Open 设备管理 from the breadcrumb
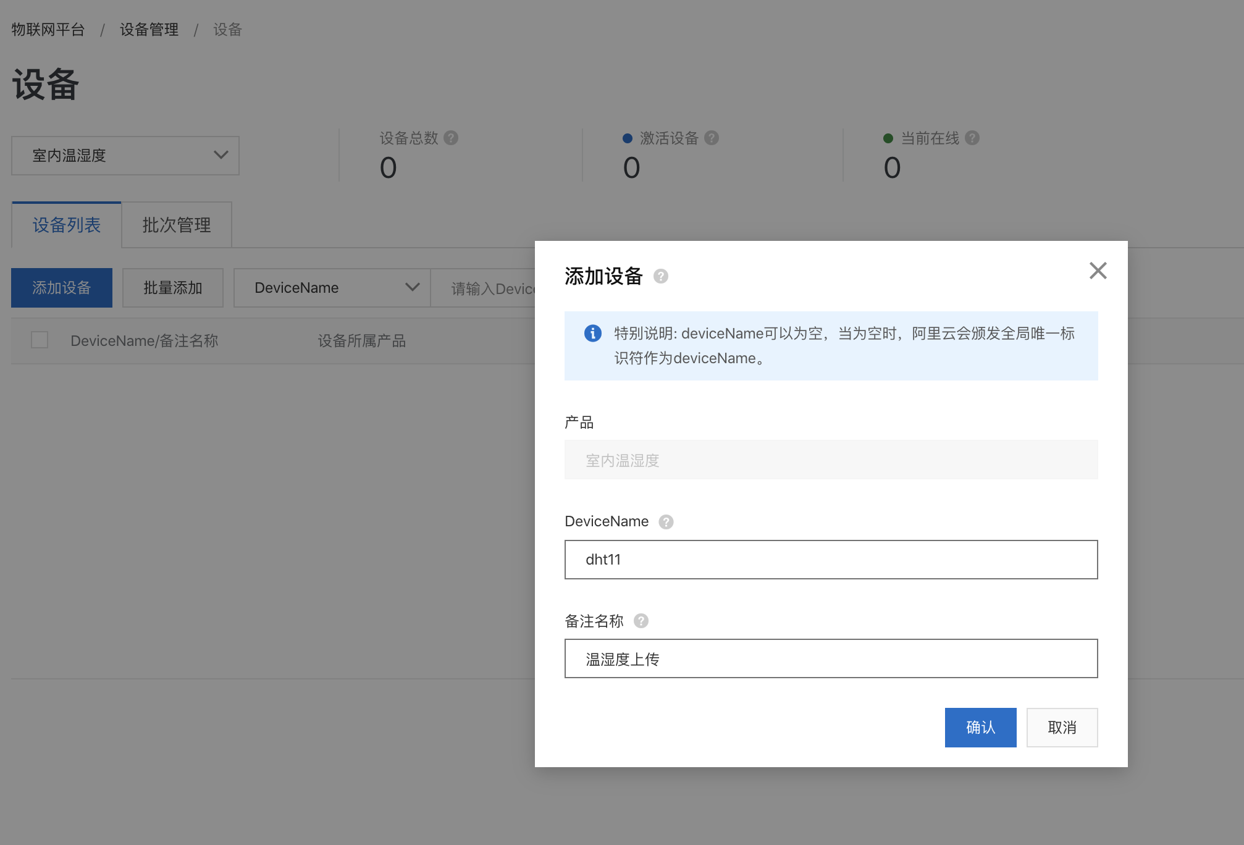This screenshot has height=845, width=1244. [148, 29]
